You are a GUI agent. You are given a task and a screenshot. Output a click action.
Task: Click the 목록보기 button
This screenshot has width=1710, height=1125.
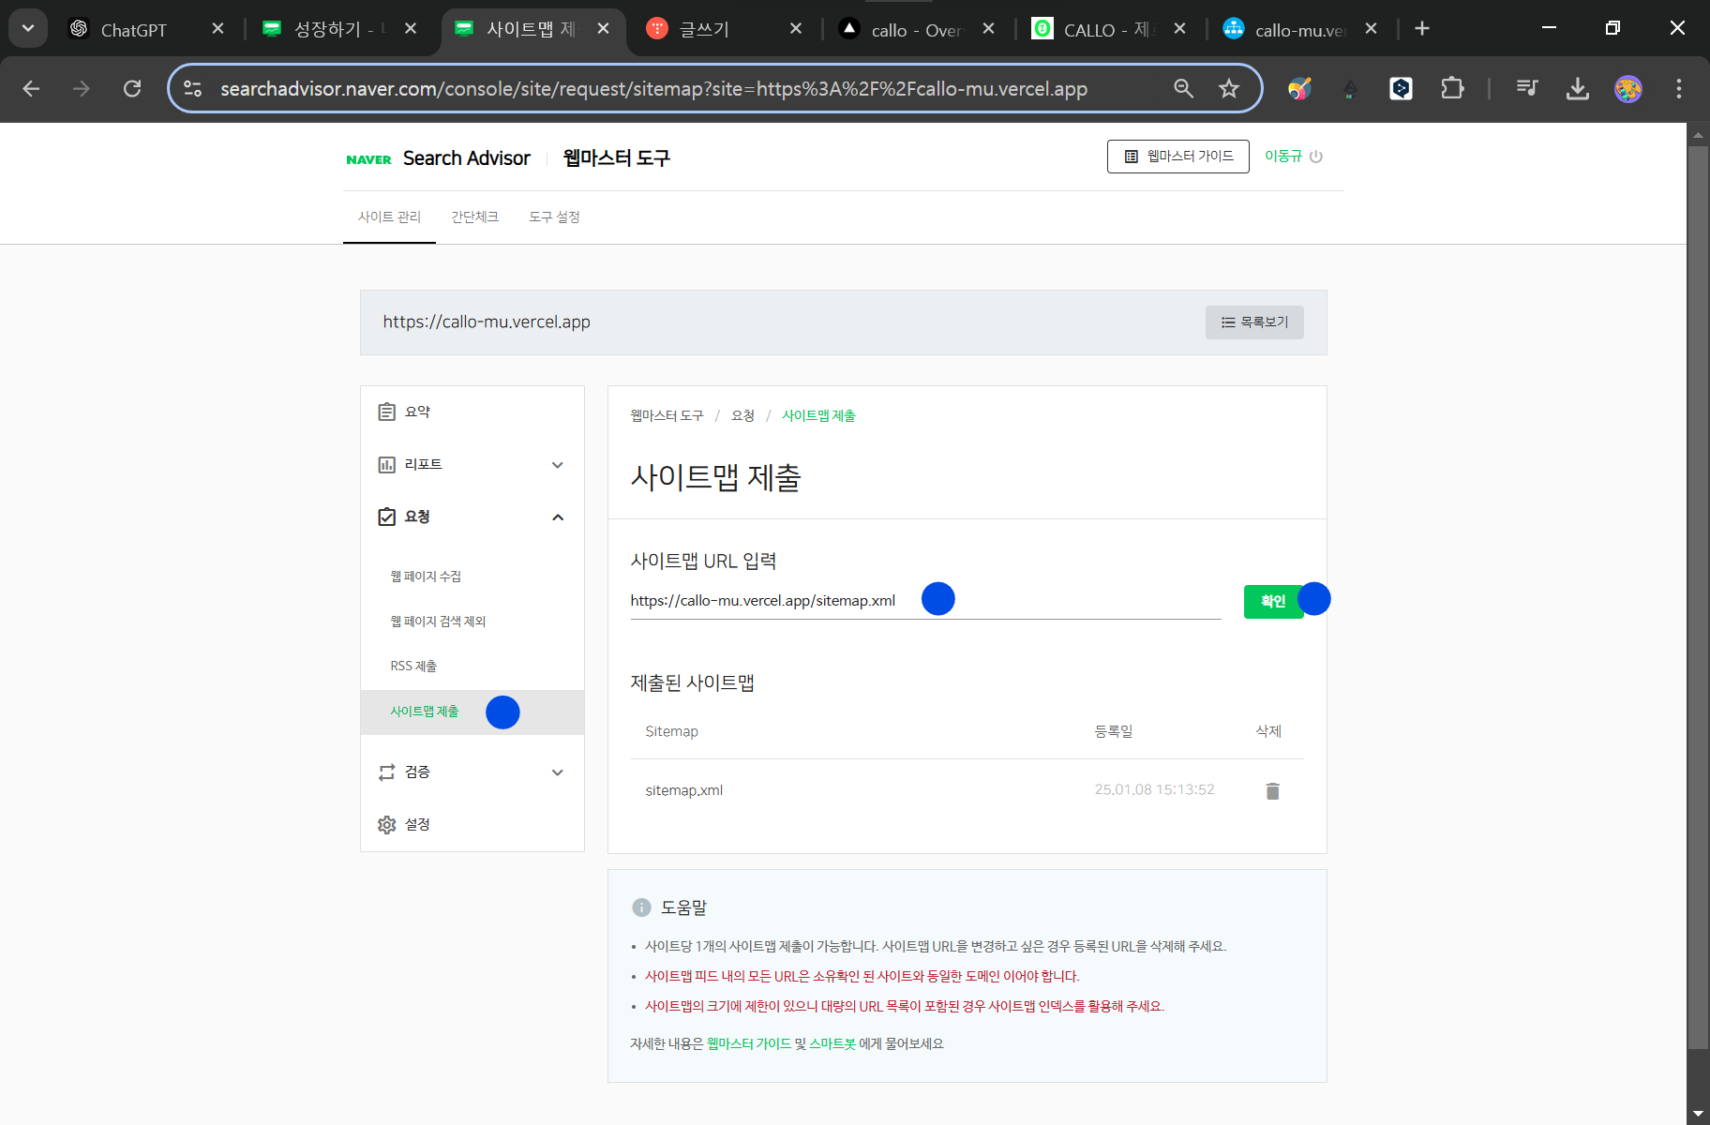click(1254, 322)
